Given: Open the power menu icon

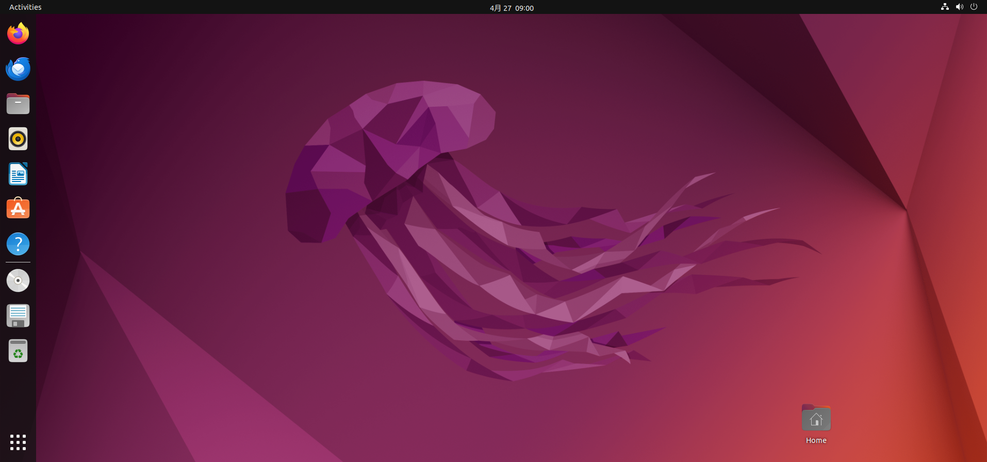Looking at the screenshot, I should click(974, 7).
